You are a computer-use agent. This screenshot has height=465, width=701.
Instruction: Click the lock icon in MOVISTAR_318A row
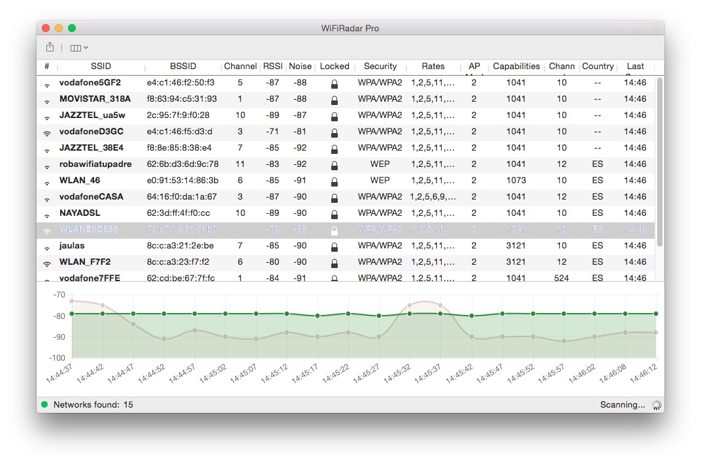click(334, 100)
